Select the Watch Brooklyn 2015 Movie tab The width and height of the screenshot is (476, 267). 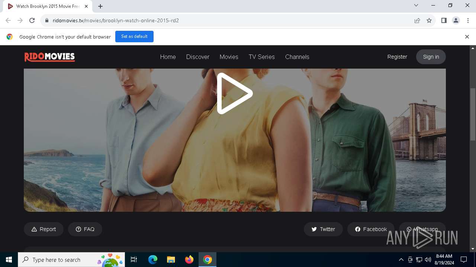(48, 6)
